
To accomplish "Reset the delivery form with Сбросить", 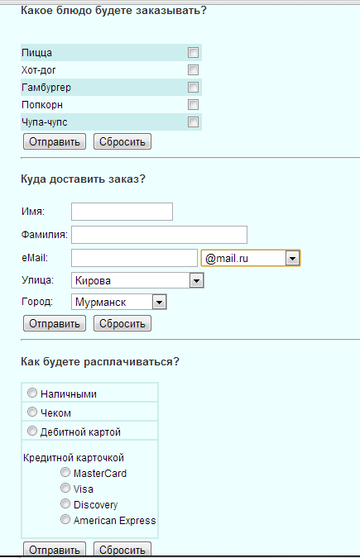I will click(x=122, y=323).
